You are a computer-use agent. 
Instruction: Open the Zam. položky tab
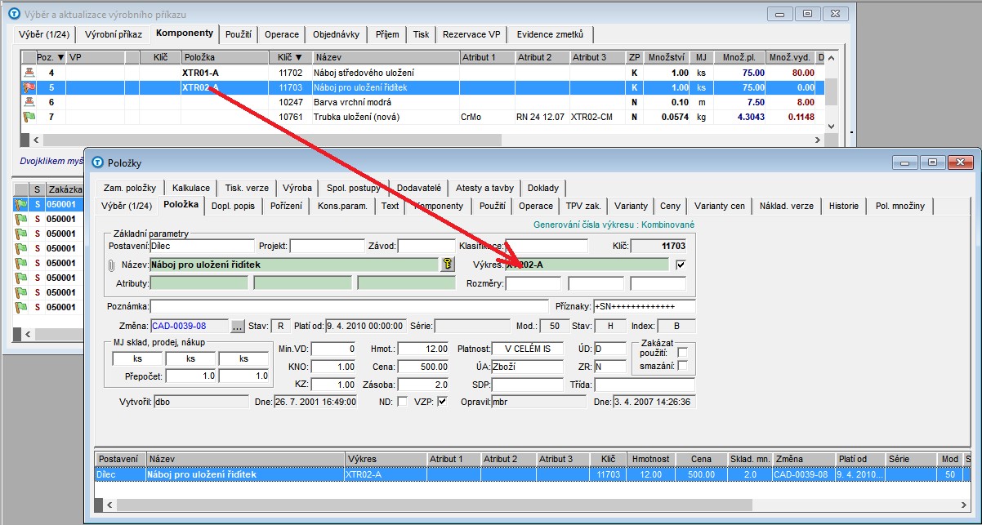(129, 187)
